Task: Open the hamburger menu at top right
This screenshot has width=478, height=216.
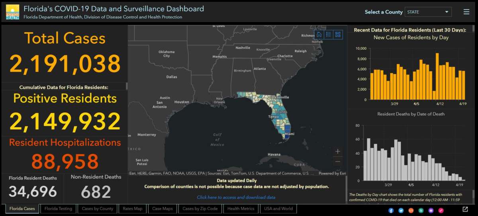Action: pyautogui.click(x=466, y=12)
